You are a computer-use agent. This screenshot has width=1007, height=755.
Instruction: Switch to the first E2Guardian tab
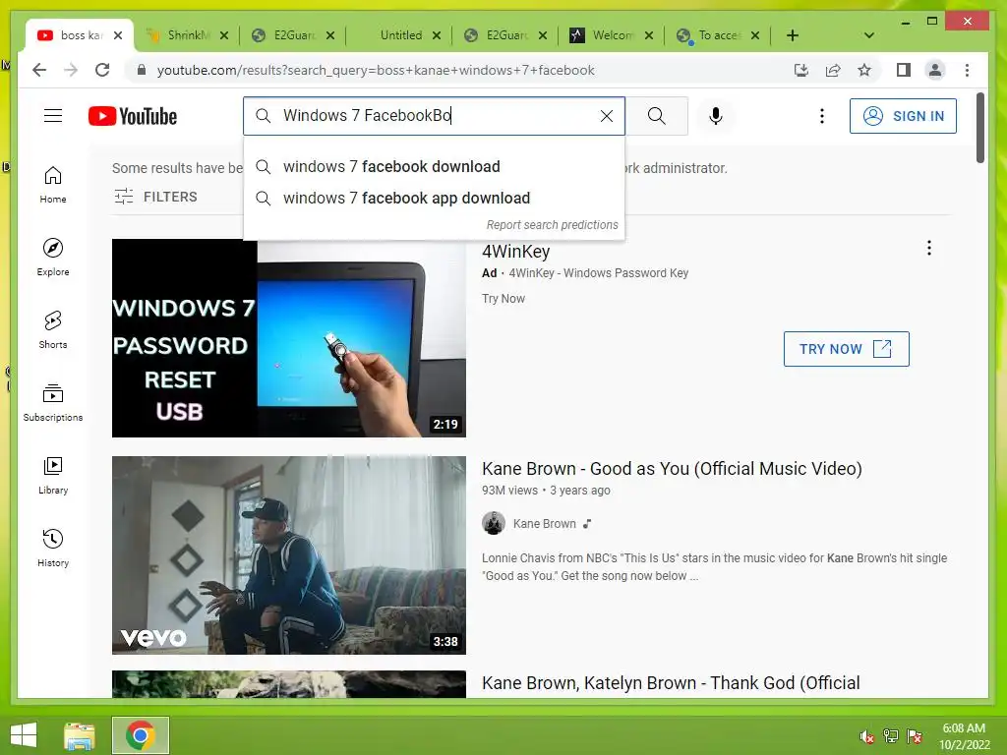(x=293, y=35)
